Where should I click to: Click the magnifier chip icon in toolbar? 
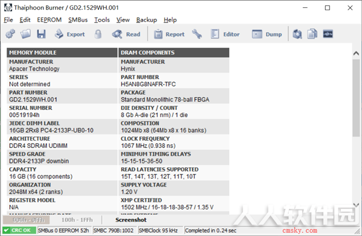pos(297,34)
